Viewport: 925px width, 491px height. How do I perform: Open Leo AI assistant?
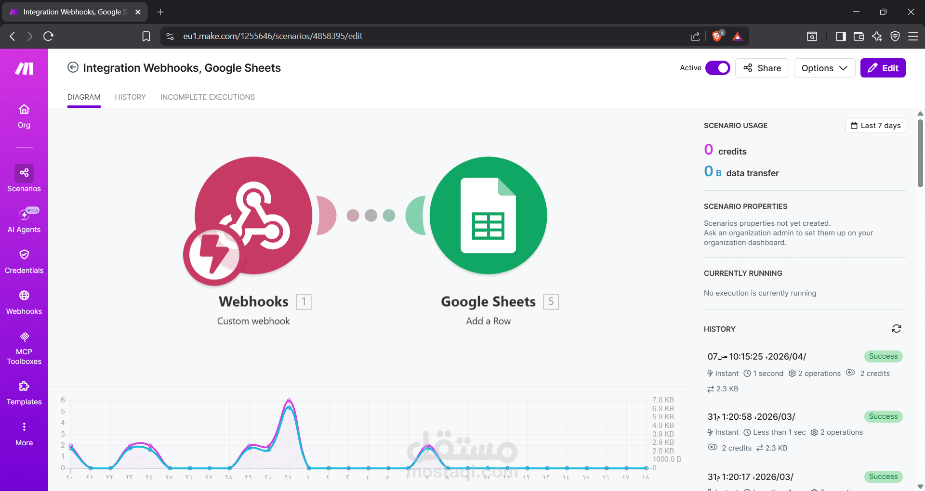[x=877, y=36]
